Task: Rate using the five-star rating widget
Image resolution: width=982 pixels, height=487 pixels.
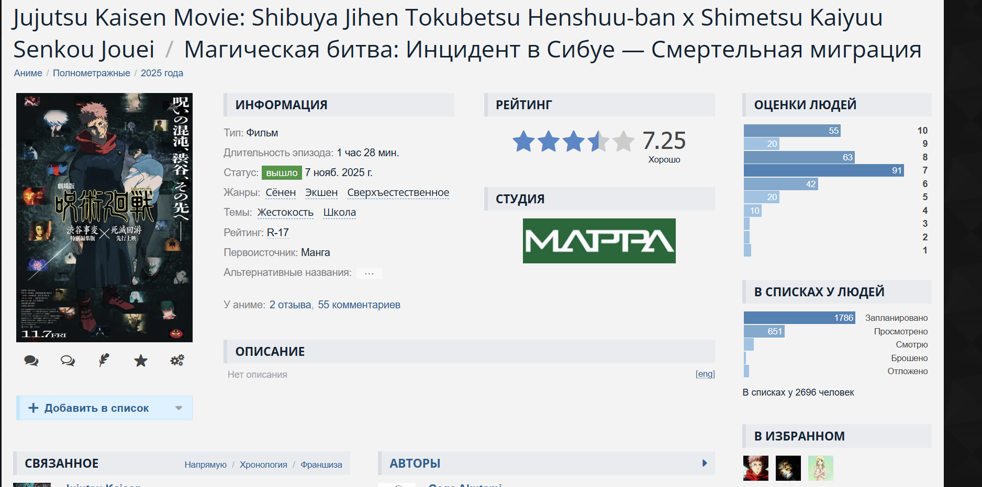Action: 573,141
